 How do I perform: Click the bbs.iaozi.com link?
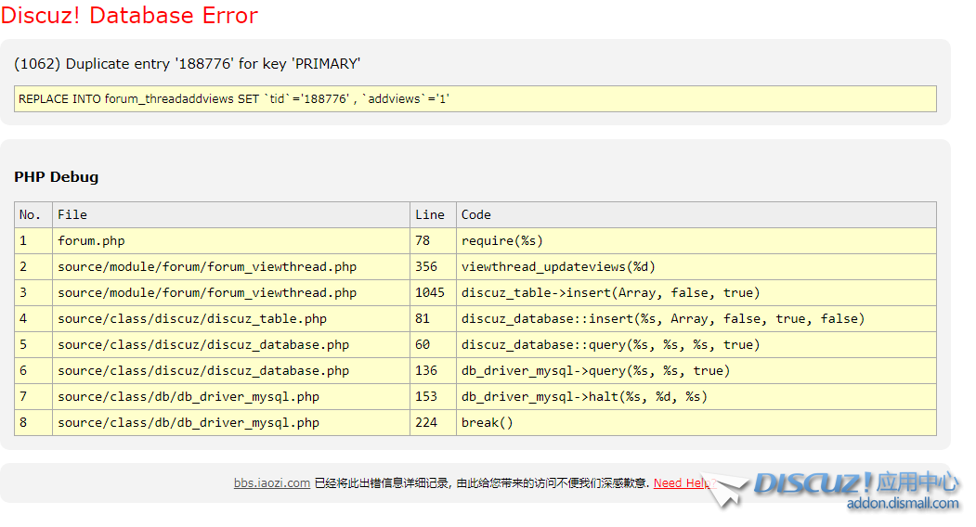point(271,483)
